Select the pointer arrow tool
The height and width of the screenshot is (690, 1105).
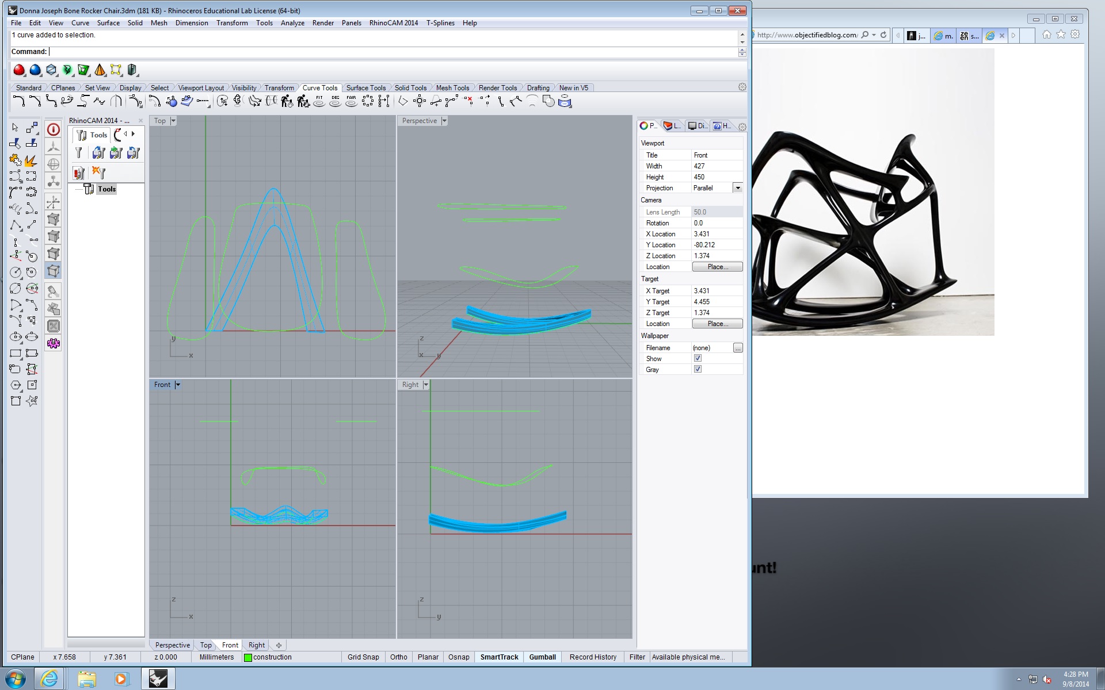(x=16, y=127)
